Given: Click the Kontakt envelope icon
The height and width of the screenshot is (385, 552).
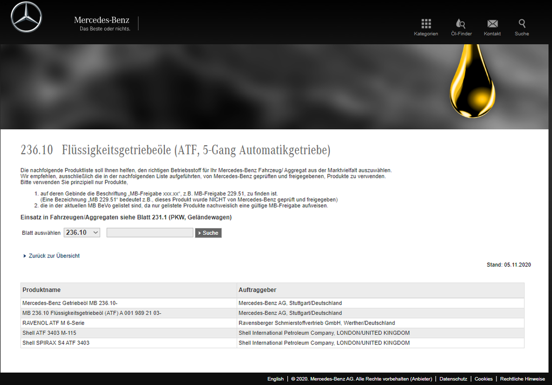Looking at the screenshot, I should click(492, 24).
